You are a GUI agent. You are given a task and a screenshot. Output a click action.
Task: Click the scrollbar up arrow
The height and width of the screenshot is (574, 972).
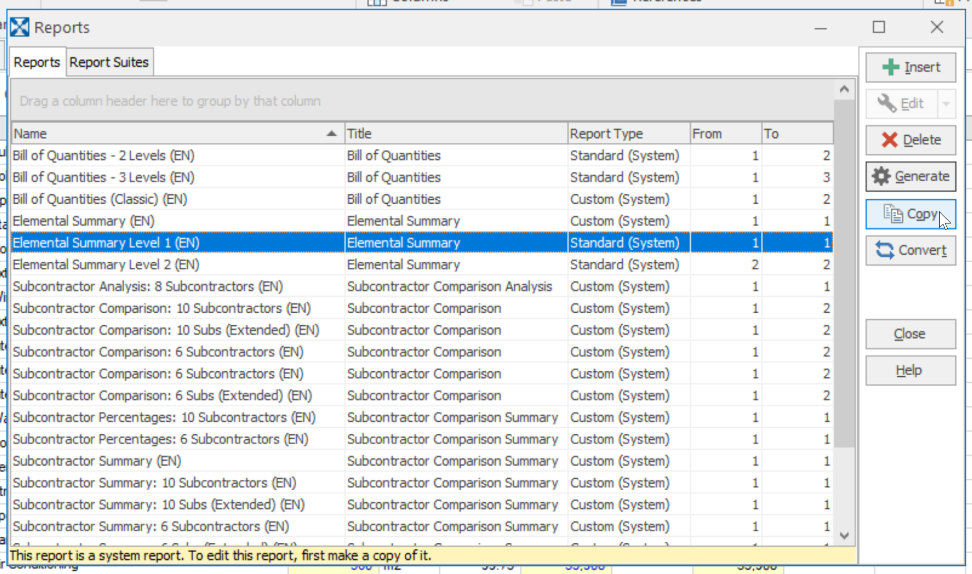click(x=844, y=89)
